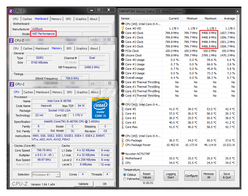The image size is (248, 196).
Task: Click the CPU-Z logo icon in Mainboard window title
Action: coord(11,11)
